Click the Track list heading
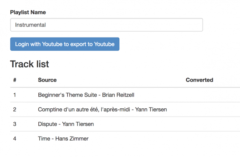Viewport: 240px width, 157px height. 29,64
